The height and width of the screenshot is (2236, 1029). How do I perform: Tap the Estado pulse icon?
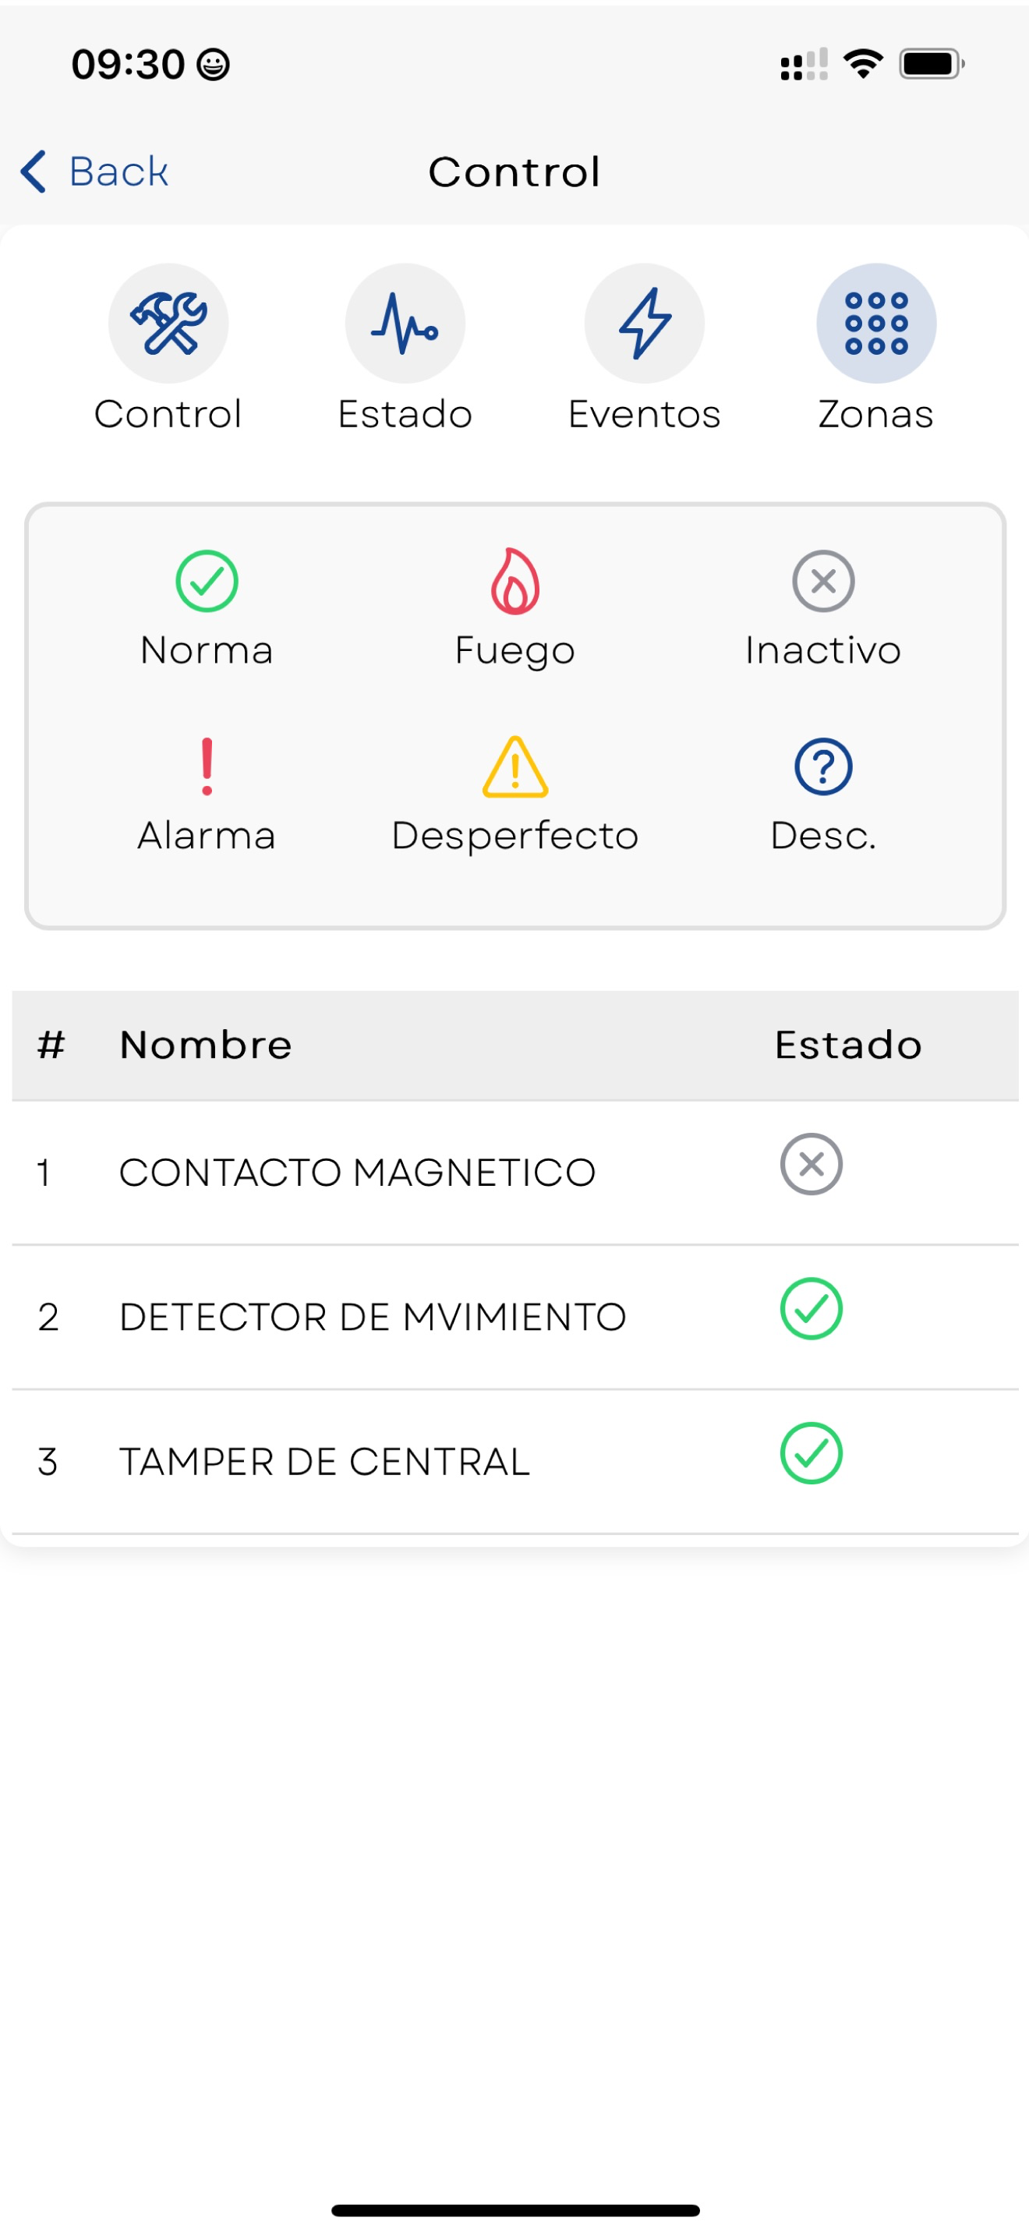coord(405,323)
